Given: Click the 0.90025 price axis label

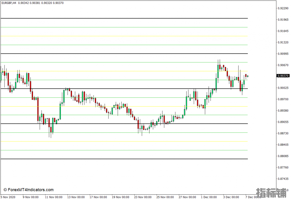Looking at the screenshot, I should 283,88.
